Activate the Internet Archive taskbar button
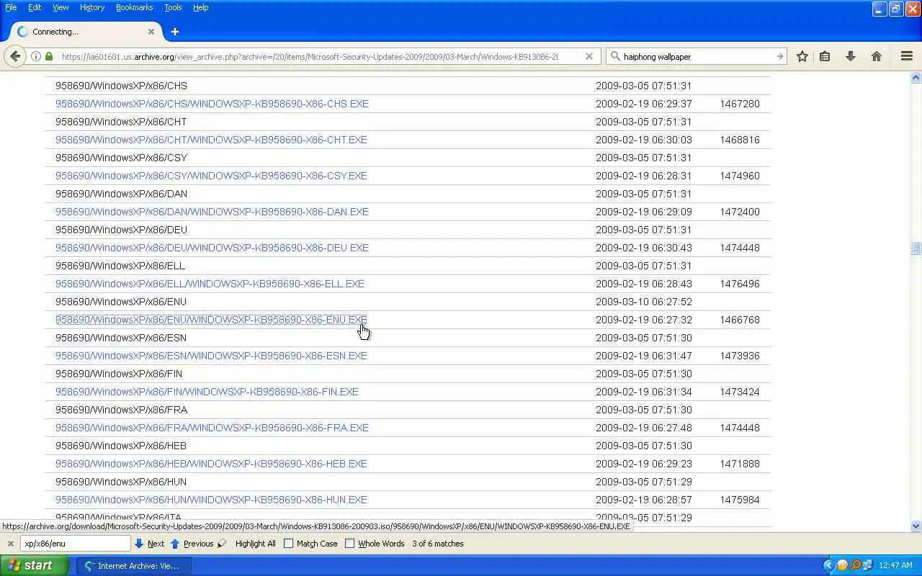Screen dimensions: 922x576 pos(133,566)
